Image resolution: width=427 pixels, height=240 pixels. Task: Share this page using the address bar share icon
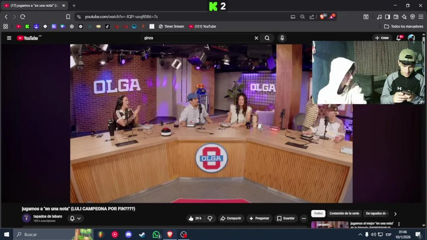coord(312,17)
